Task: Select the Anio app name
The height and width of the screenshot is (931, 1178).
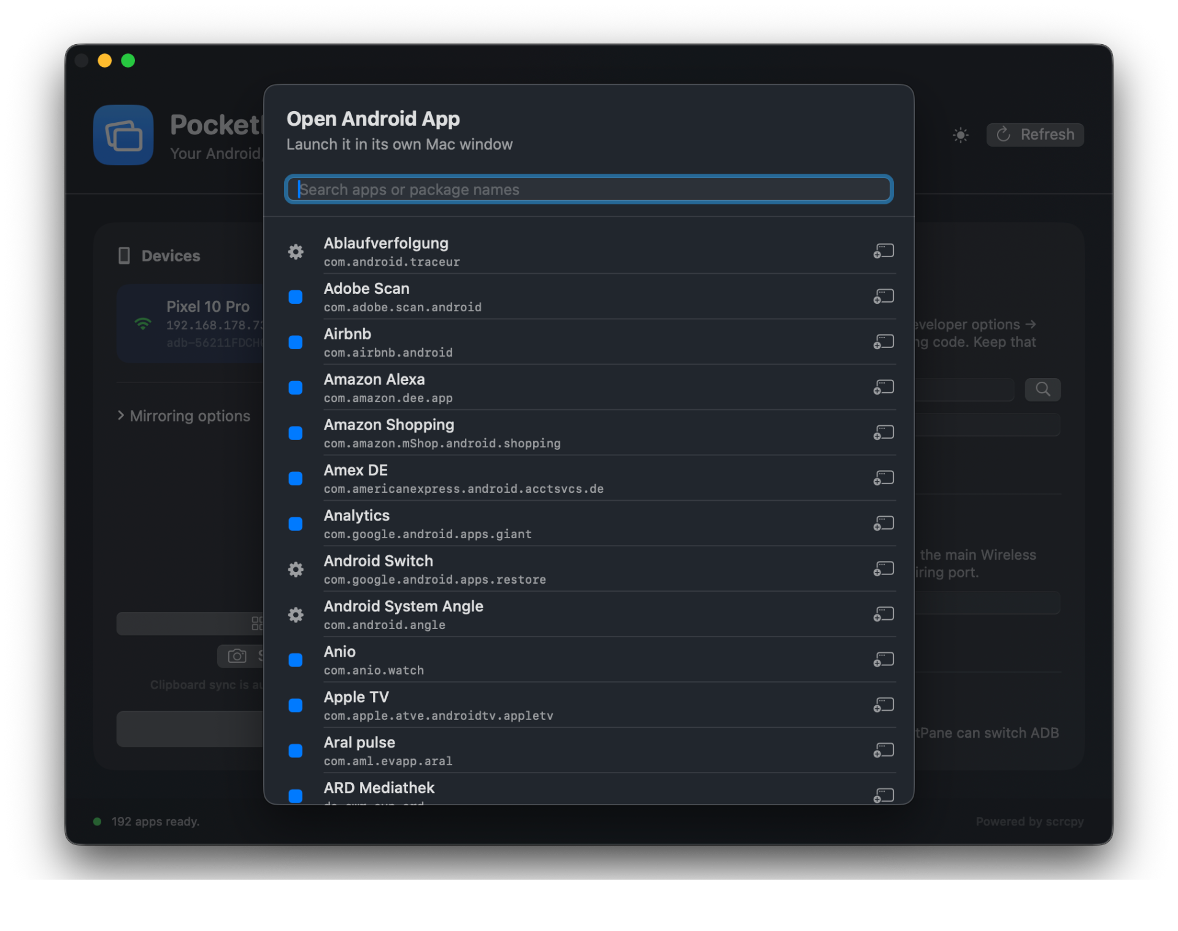Action: (x=340, y=652)
